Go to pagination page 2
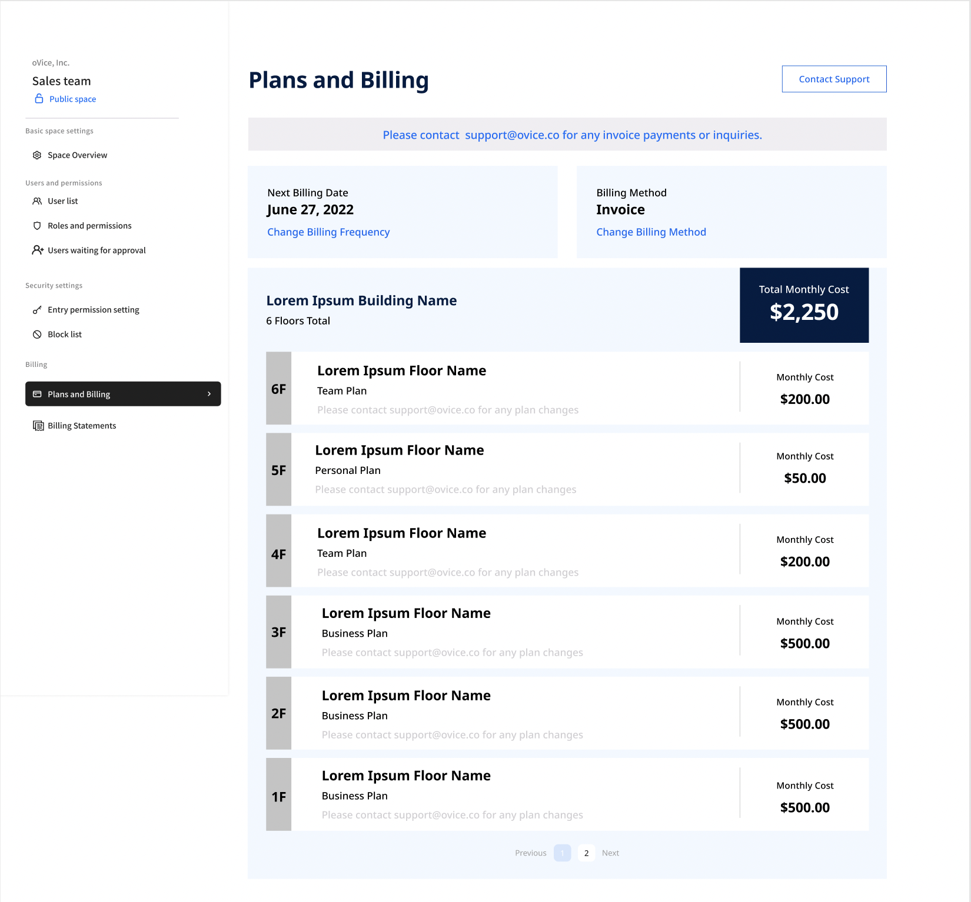The image size is (971, 902). pos(586,853)
